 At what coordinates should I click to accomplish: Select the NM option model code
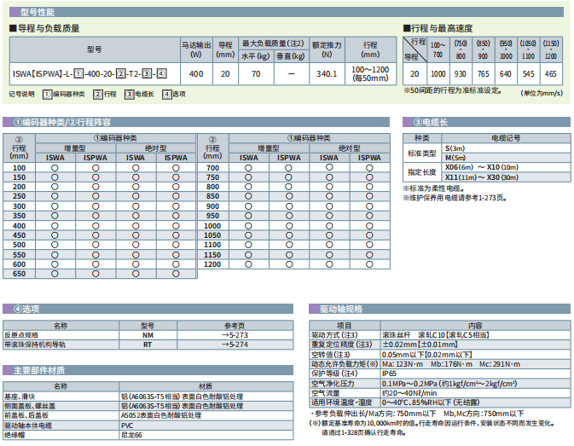click(x=148, y=335)
